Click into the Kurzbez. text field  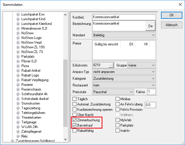[124, 17]
